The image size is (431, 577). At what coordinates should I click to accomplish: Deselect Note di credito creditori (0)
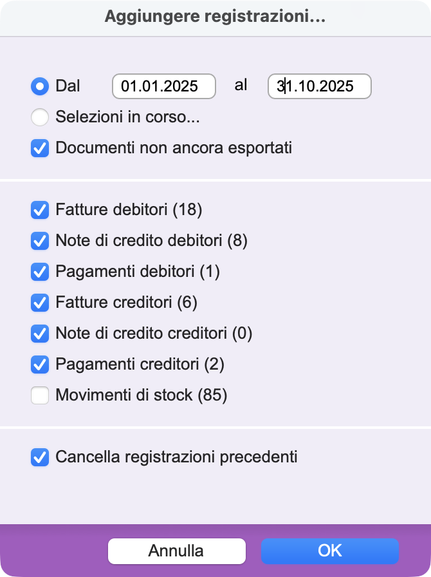point(40,334)
